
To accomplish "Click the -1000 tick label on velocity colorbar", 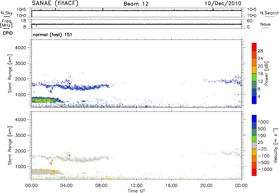I will click(265, 169).
